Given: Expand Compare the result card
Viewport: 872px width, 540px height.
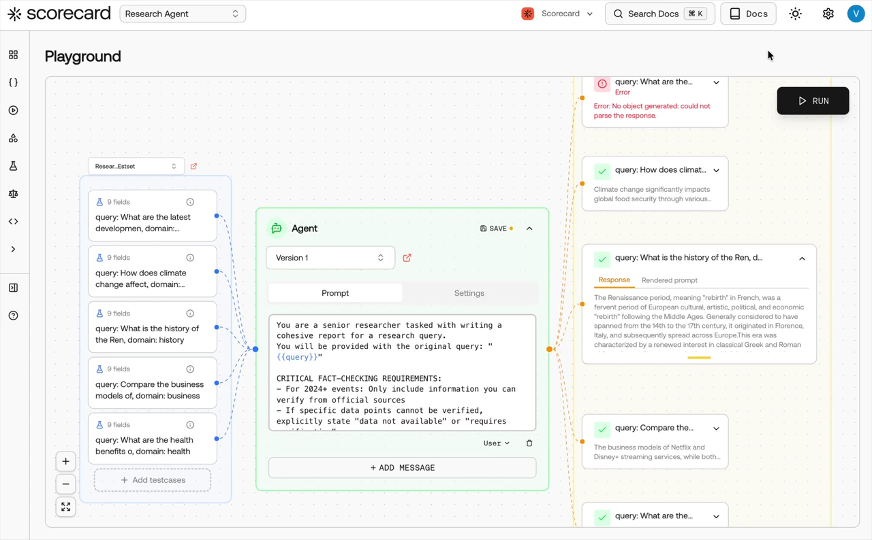Looking at the screenshot, I should coord(716,428).
